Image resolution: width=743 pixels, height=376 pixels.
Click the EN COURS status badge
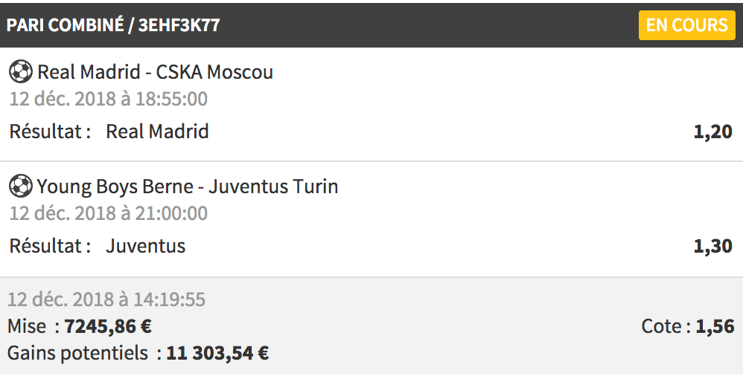(686, 25)
